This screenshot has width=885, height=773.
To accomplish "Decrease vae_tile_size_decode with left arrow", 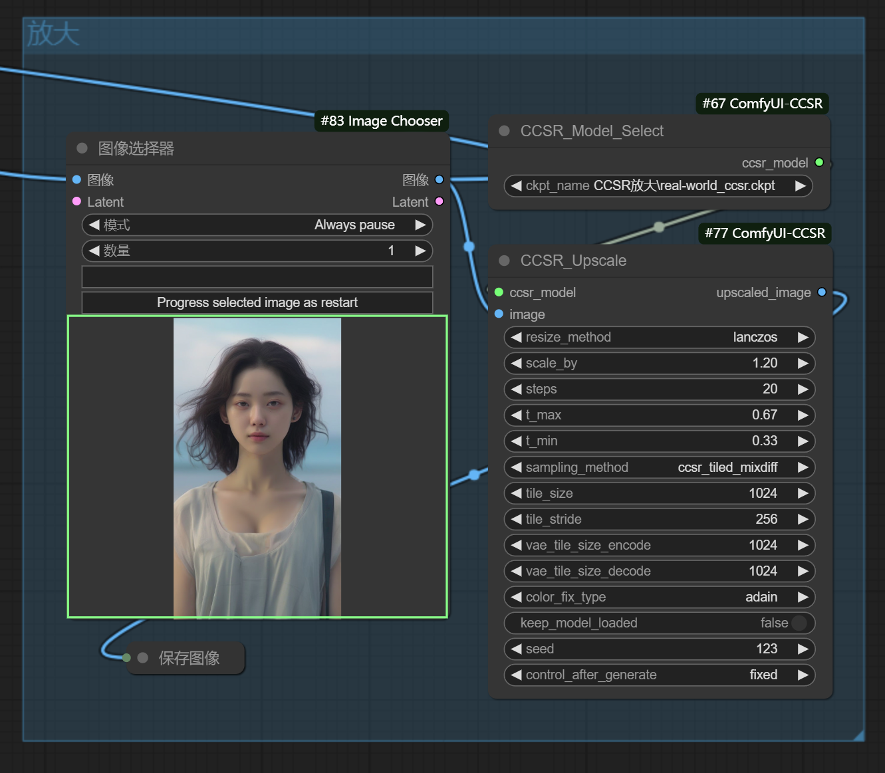I will coord(516,571).
